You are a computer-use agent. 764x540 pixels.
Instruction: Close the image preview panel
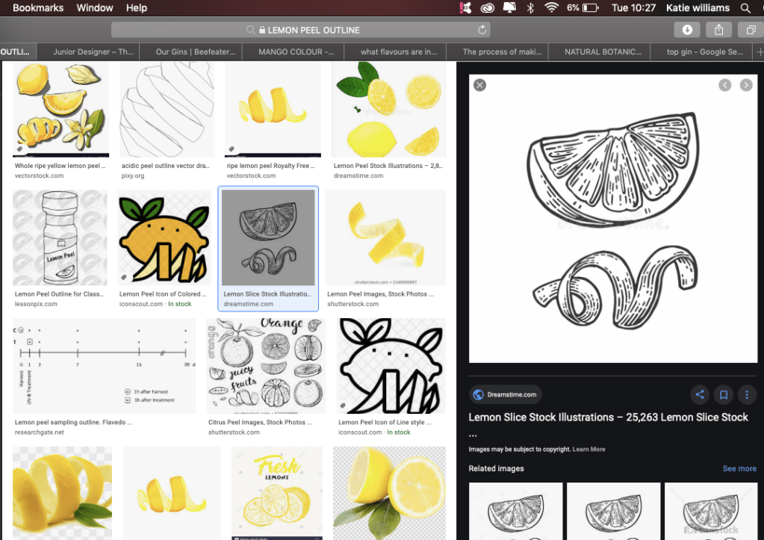point(480,85)
